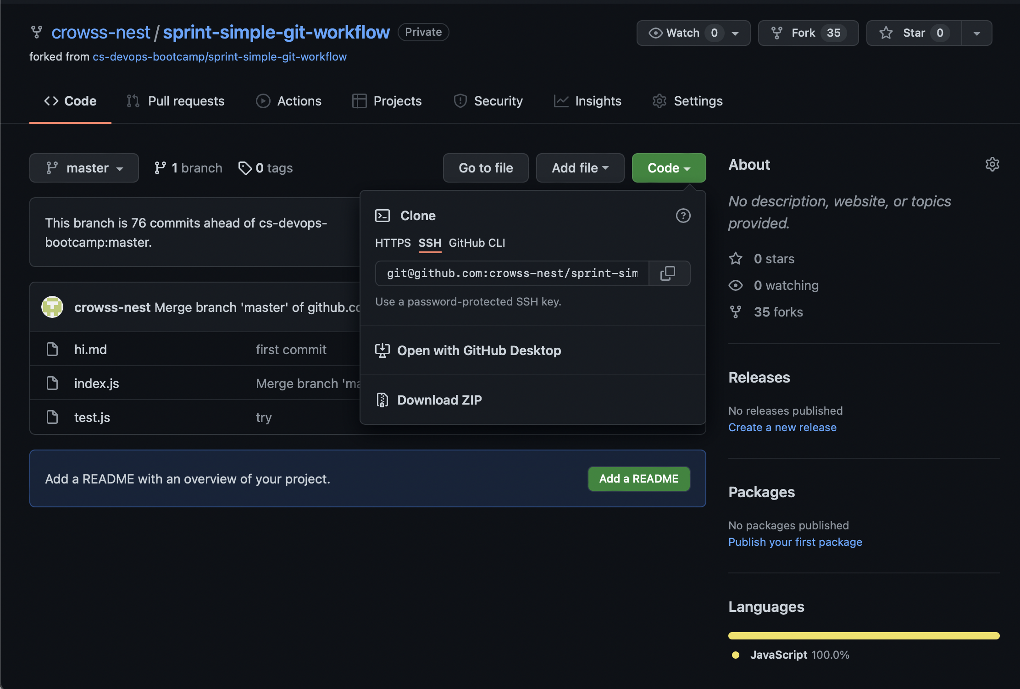Open the Star lists dropdown arrow
The width and height of the screenshot is (1020, 689).
click(x=977, y=33)
